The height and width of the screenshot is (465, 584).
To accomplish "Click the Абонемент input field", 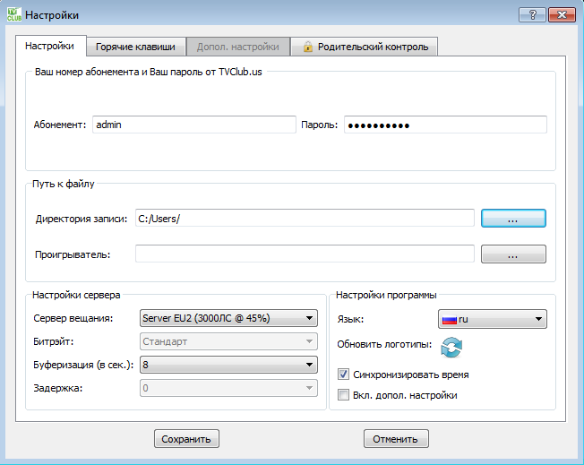I will [194, 125].
